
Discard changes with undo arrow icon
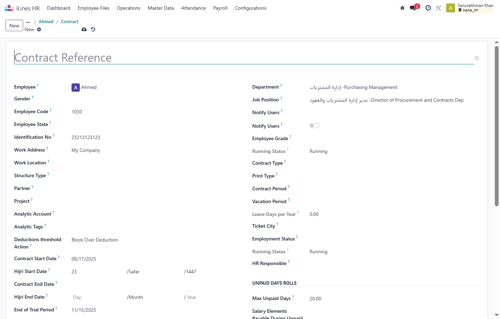[x=93, y=29]
